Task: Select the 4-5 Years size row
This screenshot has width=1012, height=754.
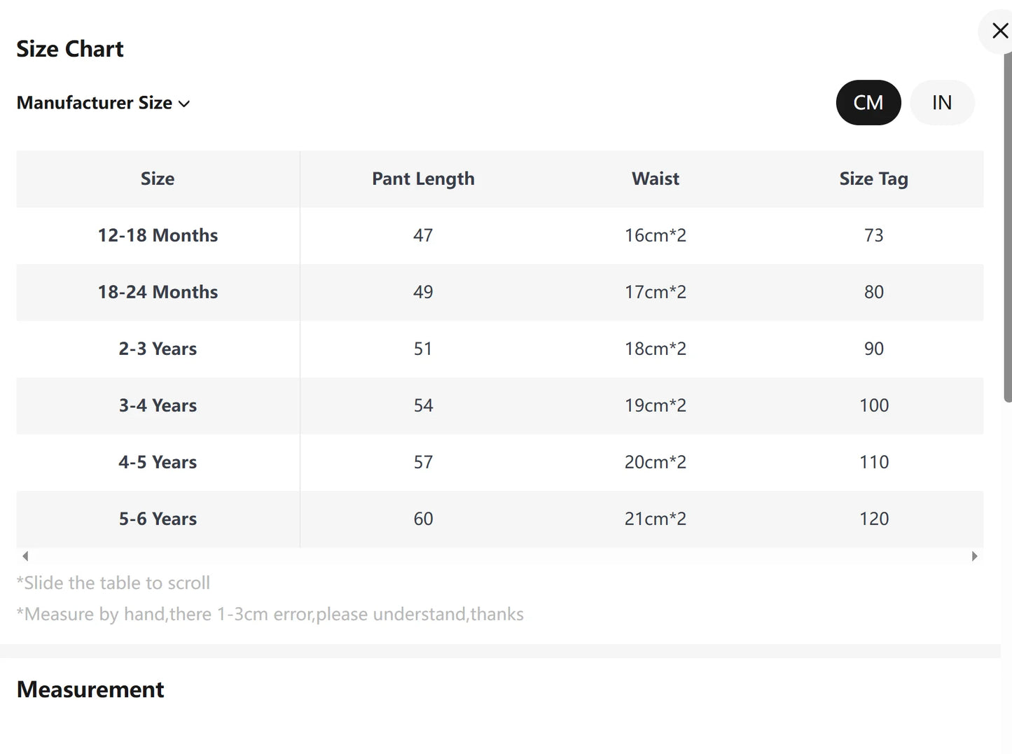Action: tap(158, 462)
